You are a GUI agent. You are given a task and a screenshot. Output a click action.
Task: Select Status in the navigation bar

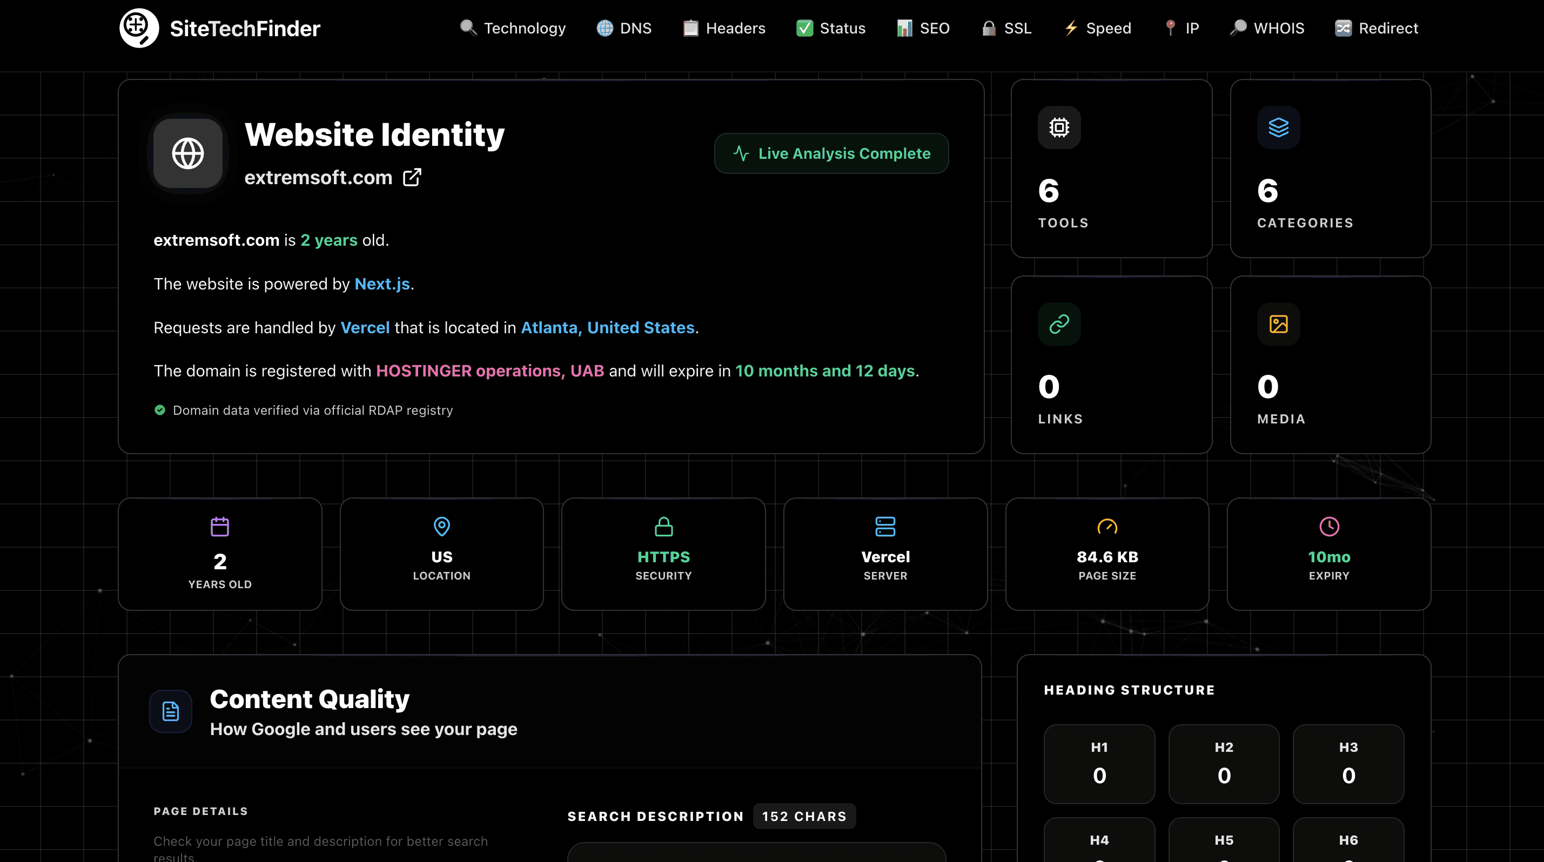tap(831, 28)
